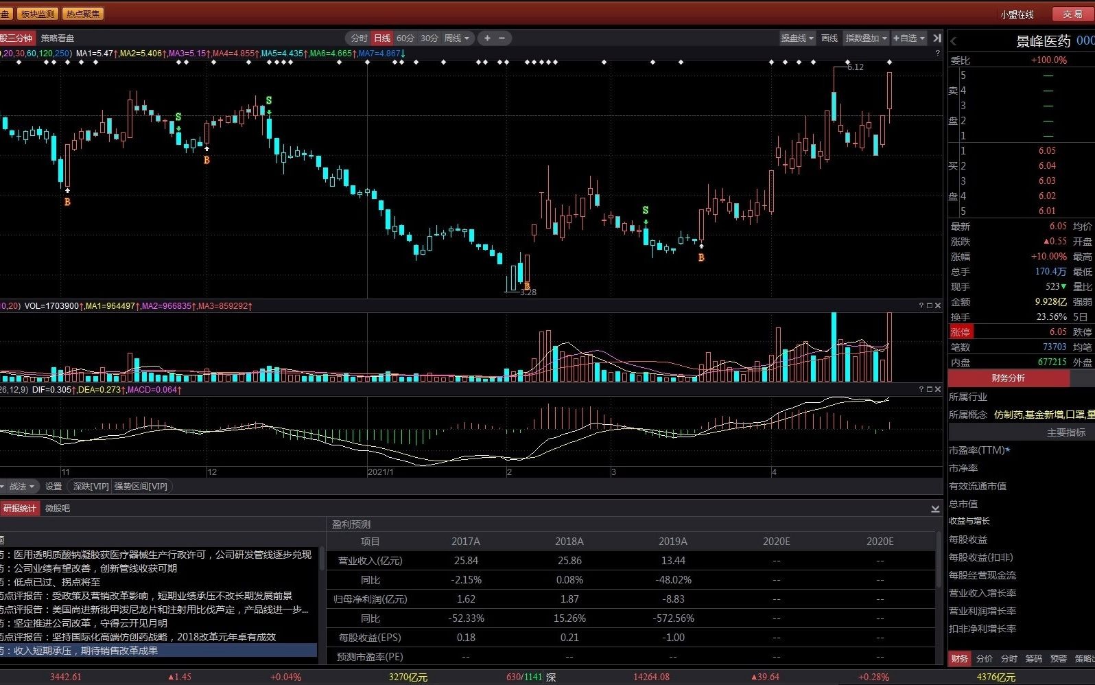Click the 6.12 high price label

point(855,67)
